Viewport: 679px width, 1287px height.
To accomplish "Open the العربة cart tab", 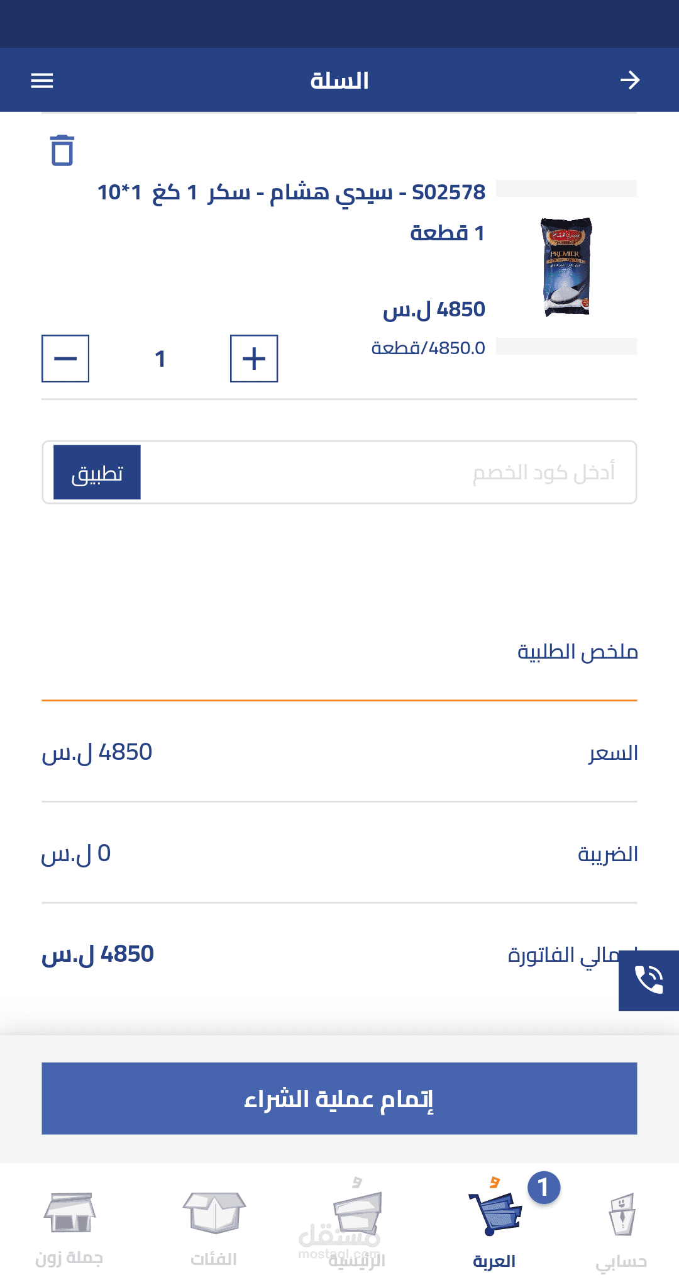I will pyautogui.click(x=495, y=1227).
